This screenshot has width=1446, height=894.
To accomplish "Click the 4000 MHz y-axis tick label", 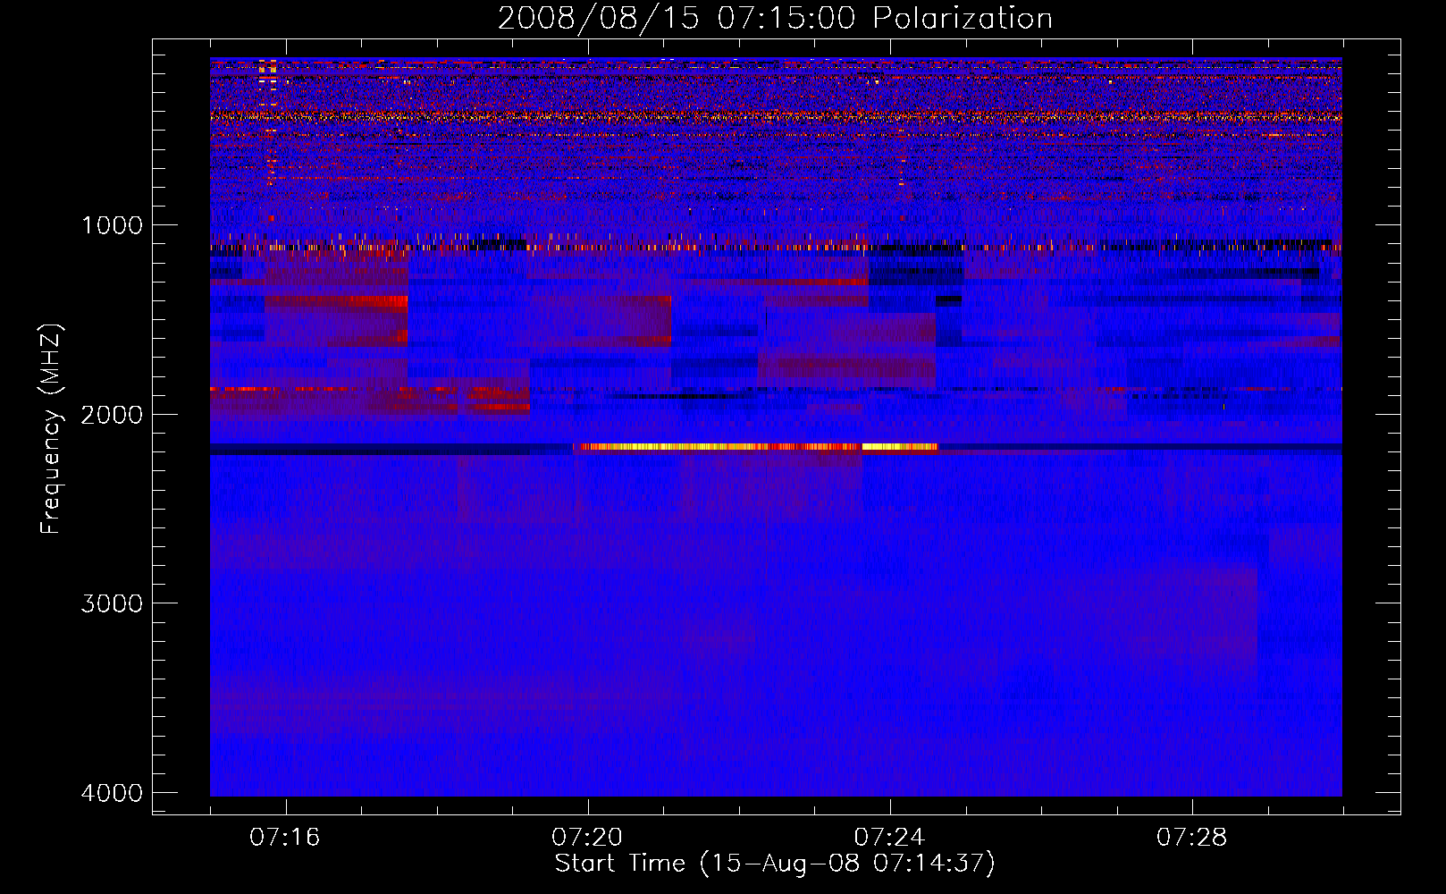I will (112, 793).
